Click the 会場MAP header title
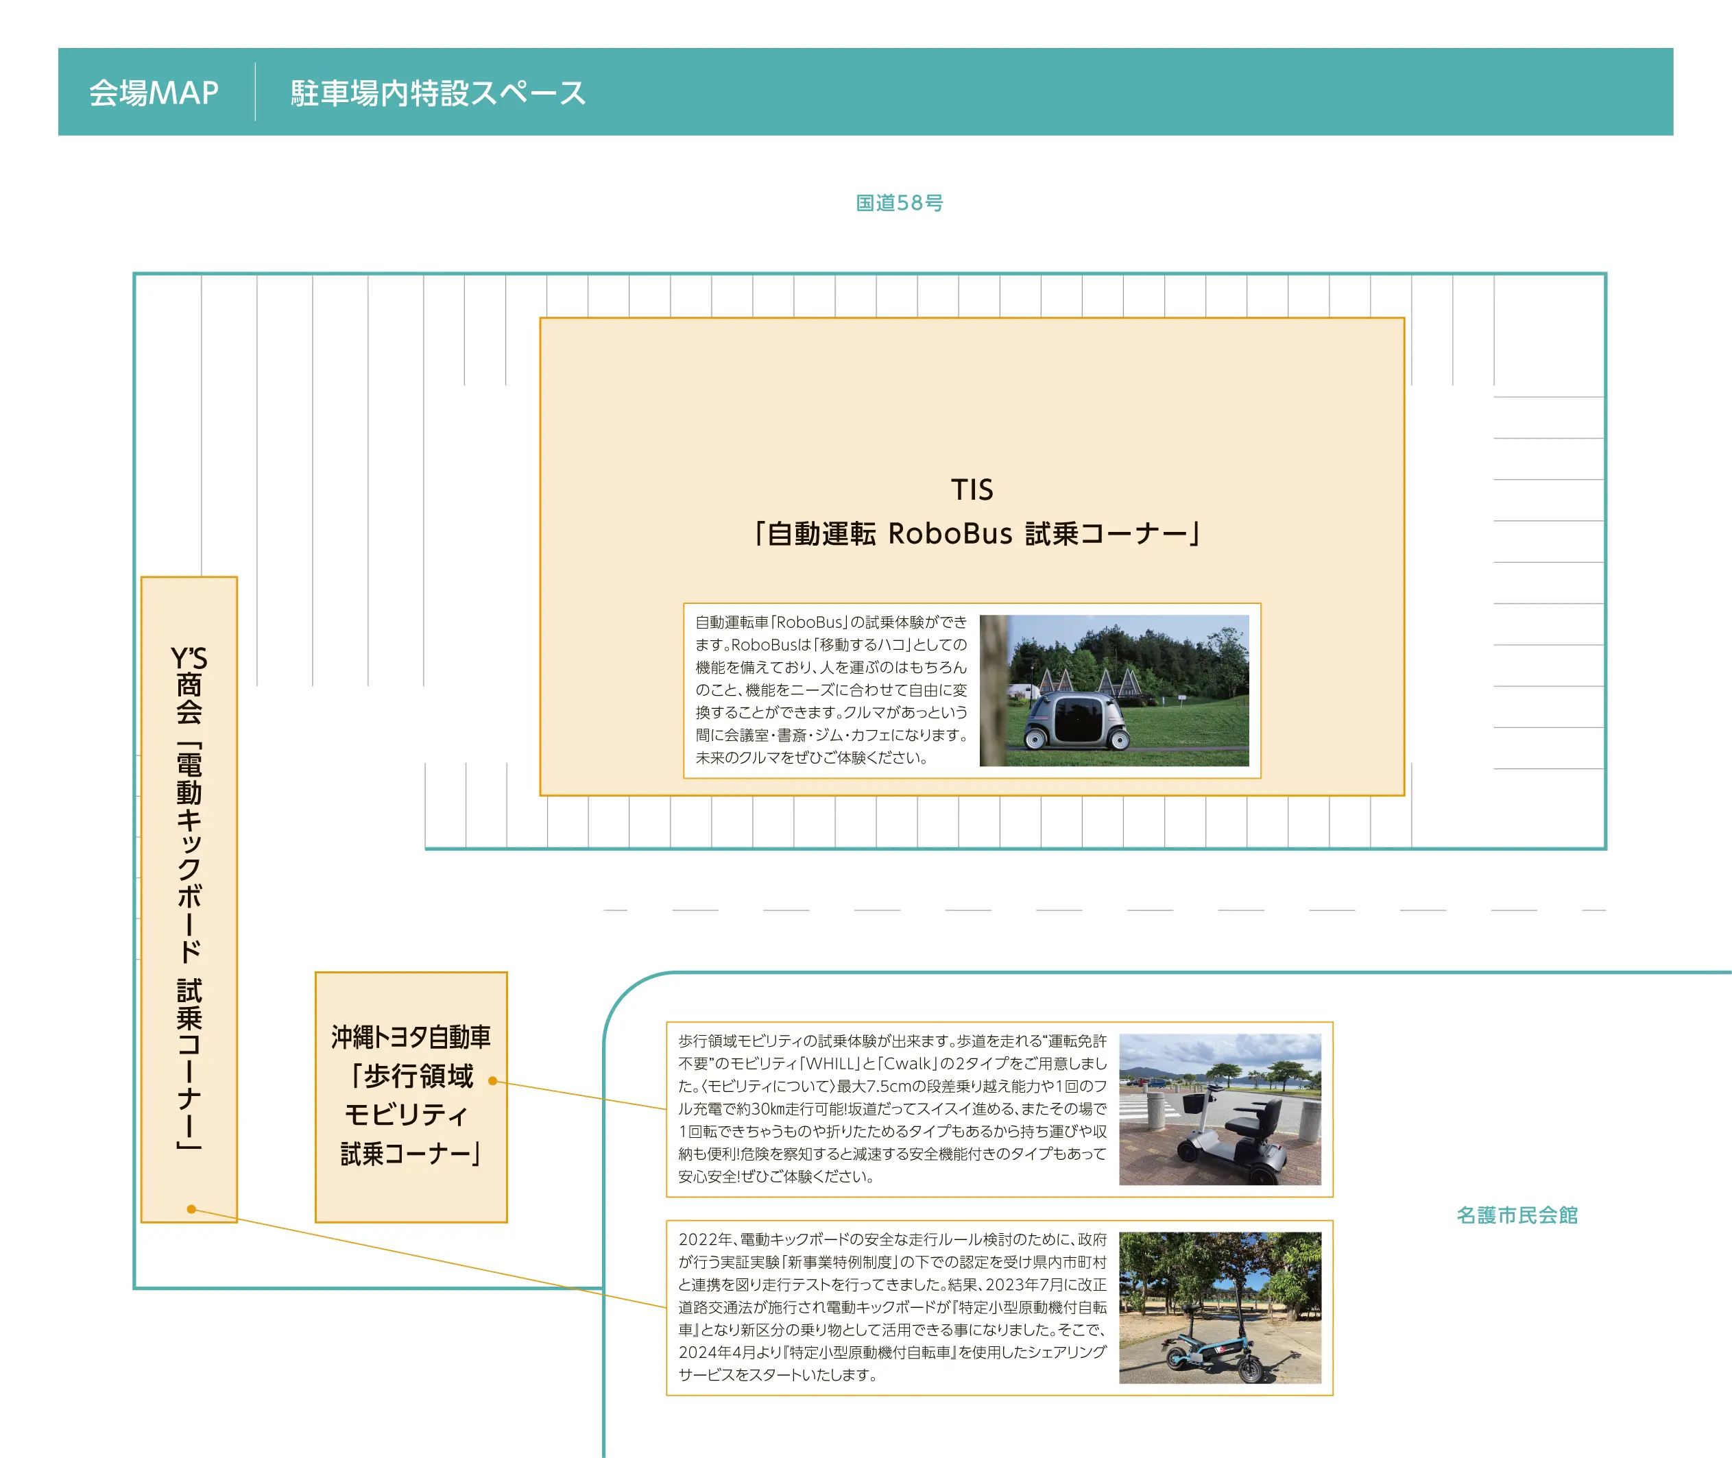Screen dimensions: 1732x1458 [x=154, y=93]
